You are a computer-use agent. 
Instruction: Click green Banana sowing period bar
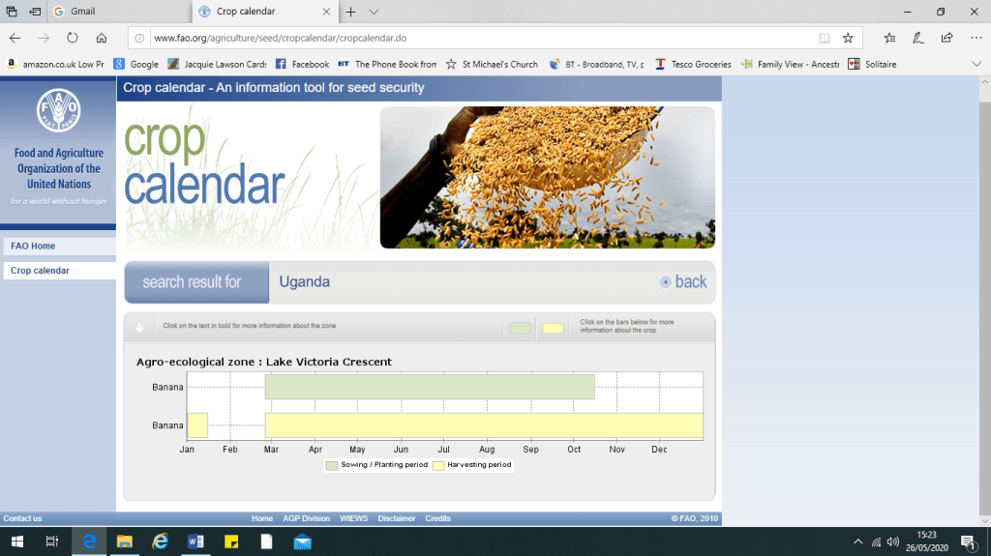(429, 387)
